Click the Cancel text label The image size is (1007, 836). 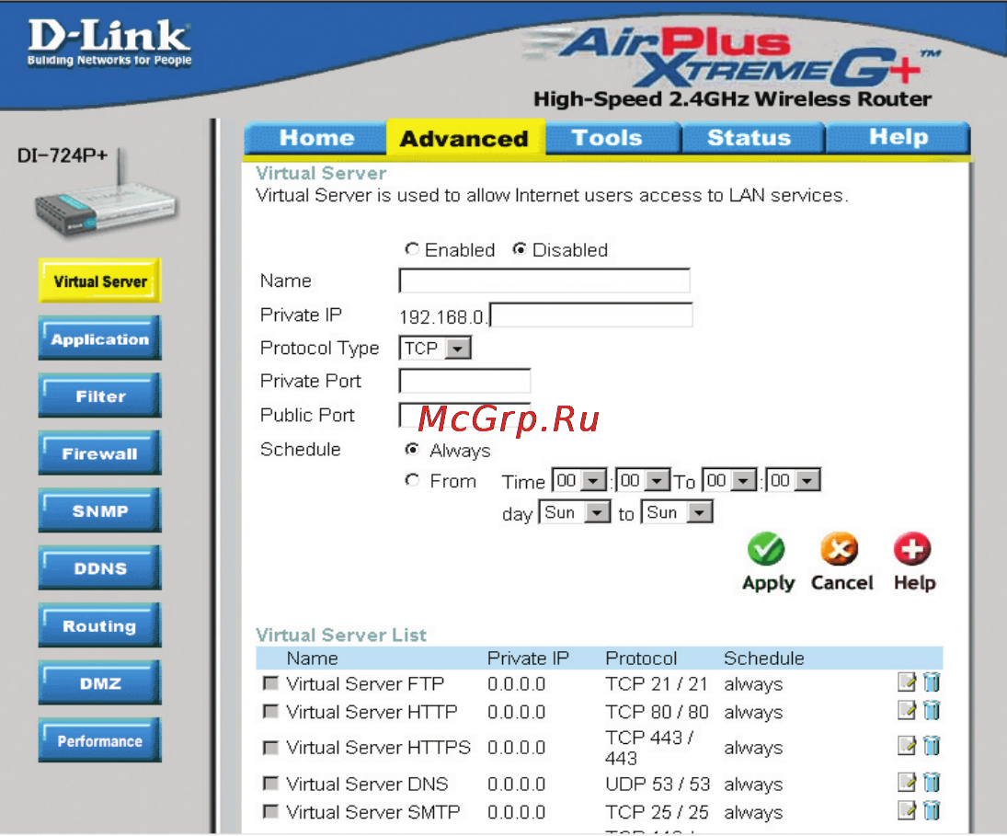[x=842, y=583]
